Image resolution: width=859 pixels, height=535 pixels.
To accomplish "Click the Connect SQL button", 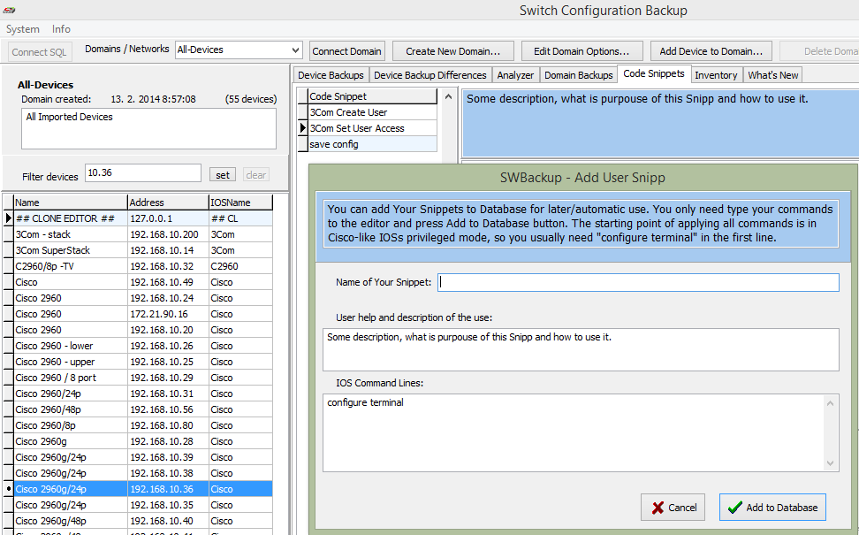I will coord(39,52).
